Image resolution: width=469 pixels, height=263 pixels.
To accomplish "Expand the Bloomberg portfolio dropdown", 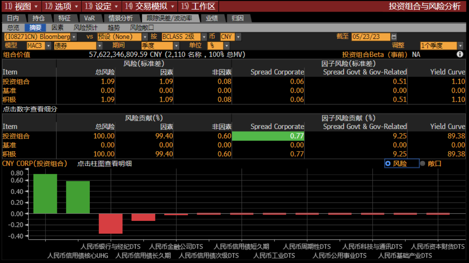I will click(x=74, y=37).
